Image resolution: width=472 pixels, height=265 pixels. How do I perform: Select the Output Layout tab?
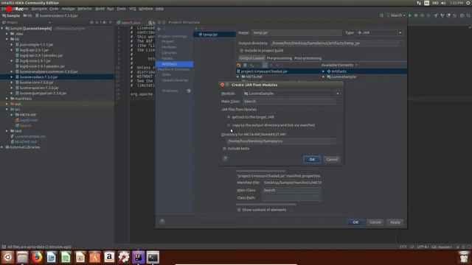[x=251, y=58]
